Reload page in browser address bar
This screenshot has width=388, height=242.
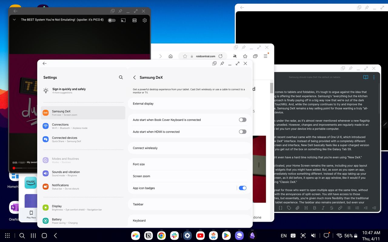pos(220,56)
